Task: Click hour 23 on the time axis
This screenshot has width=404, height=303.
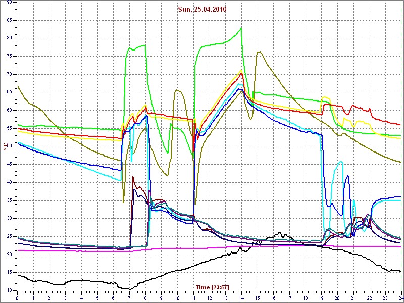Action: [x=385, y=298]
